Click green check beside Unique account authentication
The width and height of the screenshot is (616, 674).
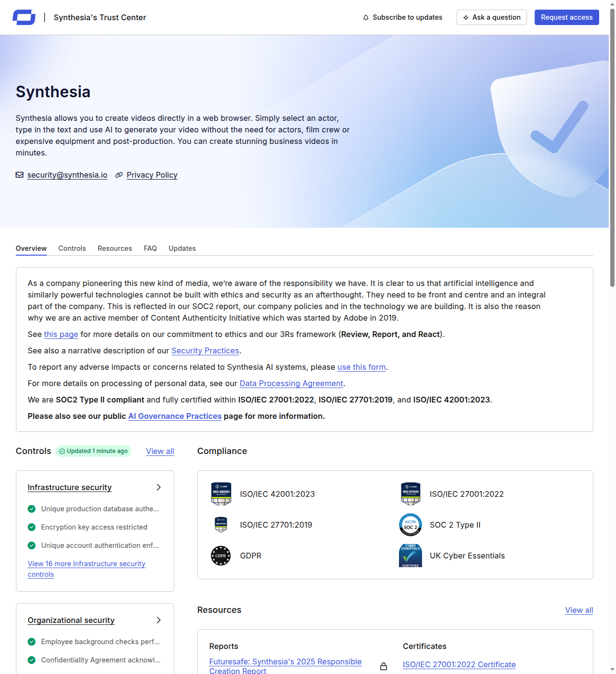point(32,545)
